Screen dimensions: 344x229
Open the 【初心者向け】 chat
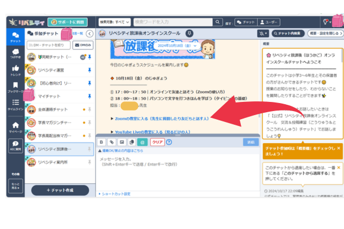point(55,83)
